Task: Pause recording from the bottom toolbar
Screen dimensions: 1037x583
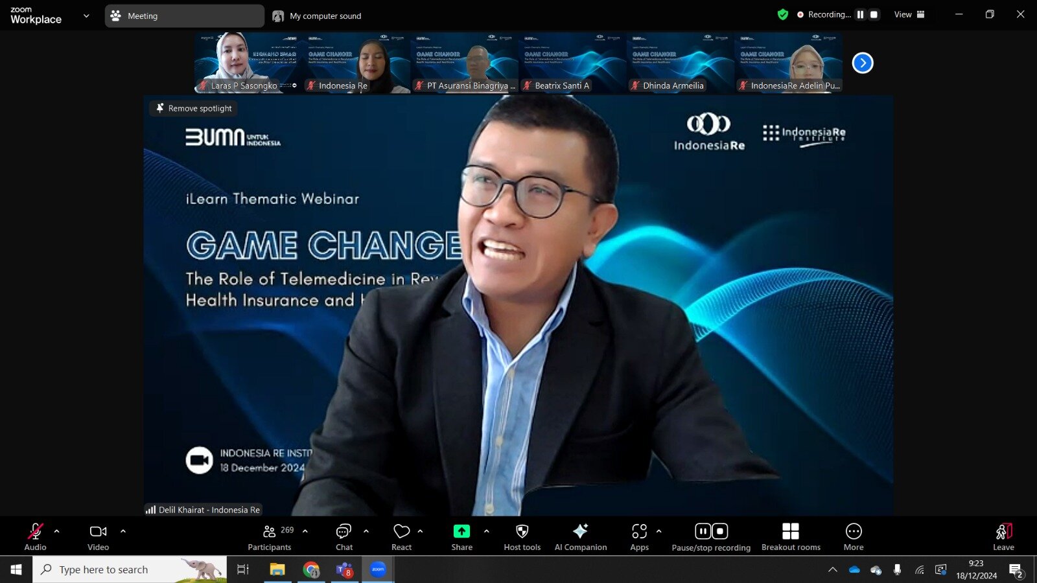Action: pos(703,531)
